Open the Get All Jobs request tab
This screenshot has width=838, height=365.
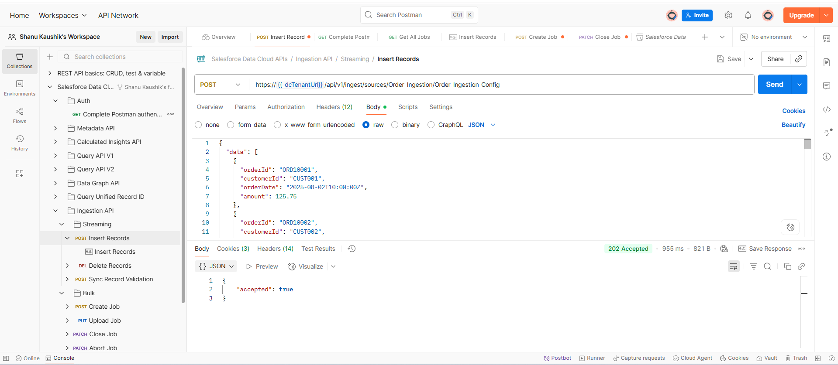click(409, 37)
